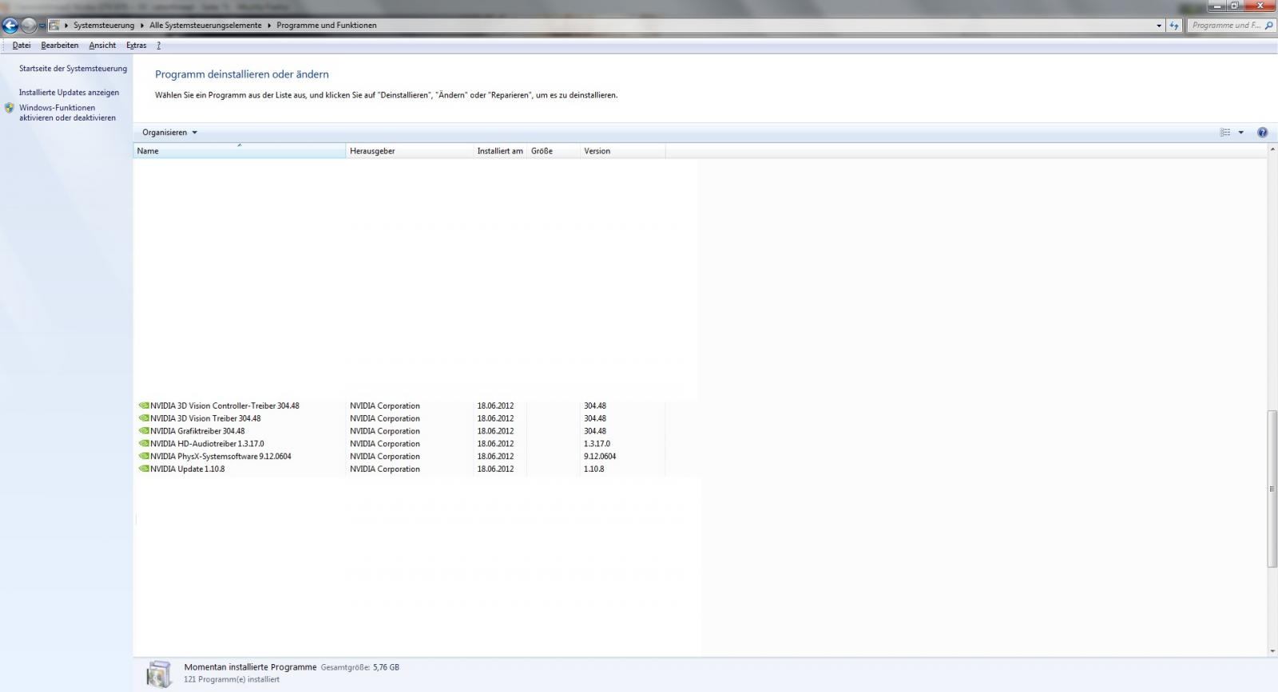1278x692 pixels.
Task: Click the shield icon beside Windows-Funktionen
Action: [10, 108]
